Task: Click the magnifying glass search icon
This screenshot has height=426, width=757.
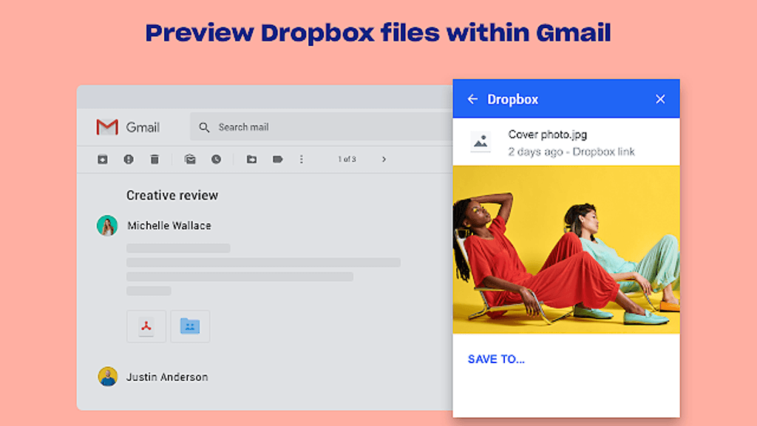Action: pos(205,127)
